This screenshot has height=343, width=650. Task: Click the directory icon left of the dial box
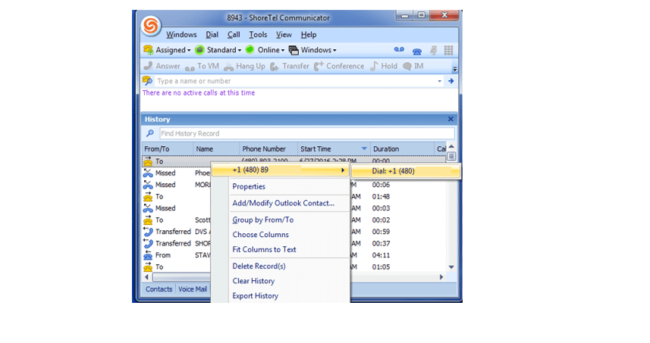[147, 81]
